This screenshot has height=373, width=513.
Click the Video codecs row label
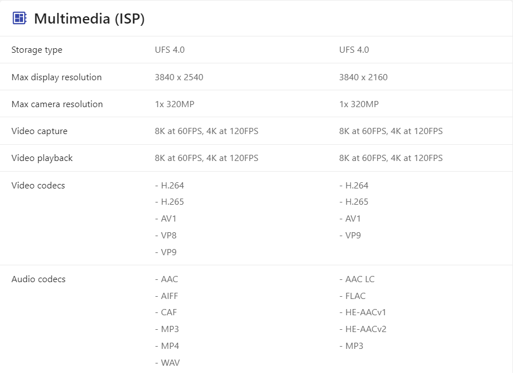[38, 185]
